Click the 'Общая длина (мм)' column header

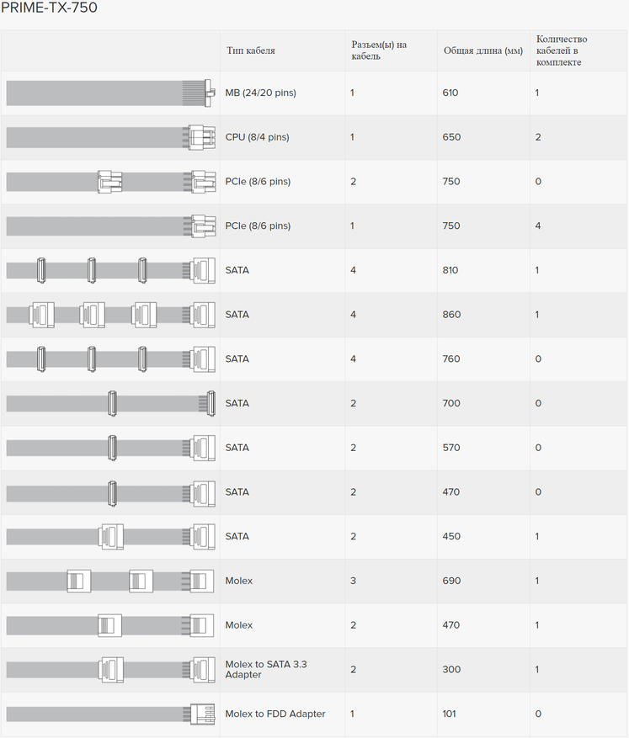point(483,50)
